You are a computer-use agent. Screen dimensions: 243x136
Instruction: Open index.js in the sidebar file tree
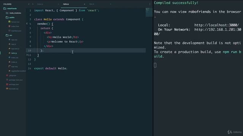[x=14, y=62]
